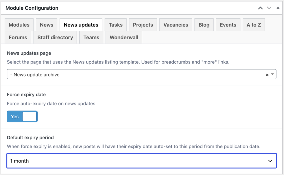The height and width of the screenshot is (175, 284).
Task: Open the A to Z tab
Action: coord(254,25)
